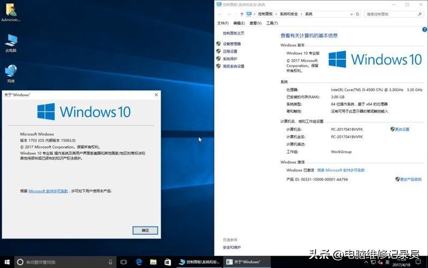Open the 编辑(E) menu
This screenshot has width=428, height=268.
[239, 23]
